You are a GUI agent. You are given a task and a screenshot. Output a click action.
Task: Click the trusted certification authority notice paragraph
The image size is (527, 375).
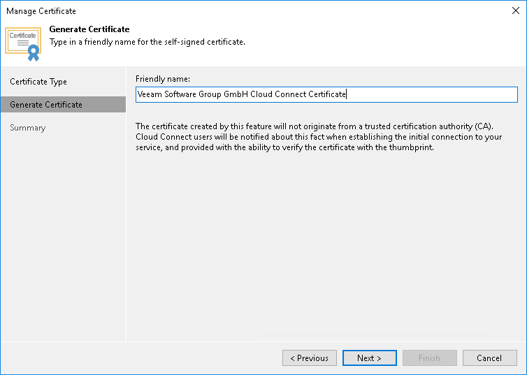[x=319, y=137]
